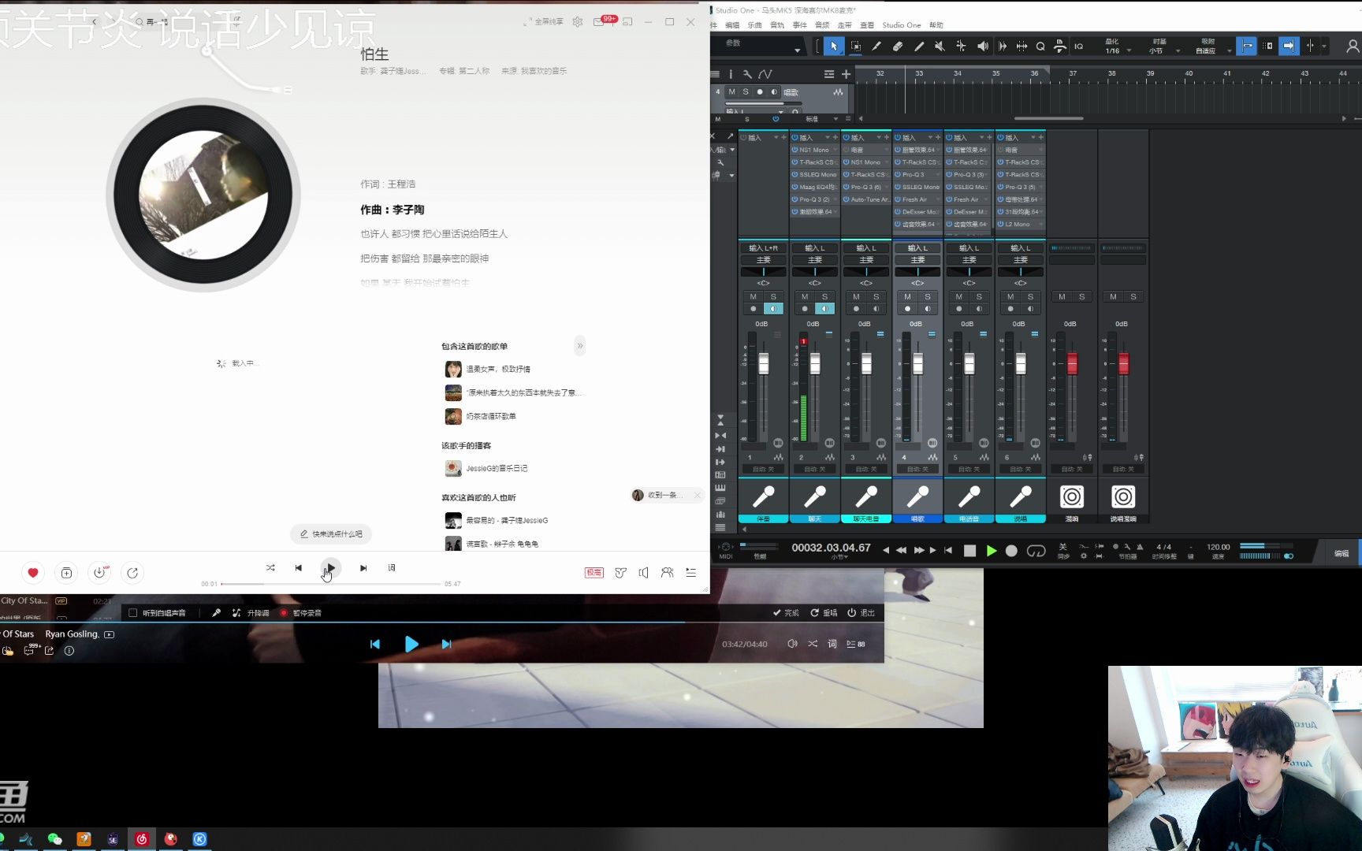Solo channel 2 聊天 in mixer
Viewport: 1362px width, 851px height.
(x=825, y=297)
